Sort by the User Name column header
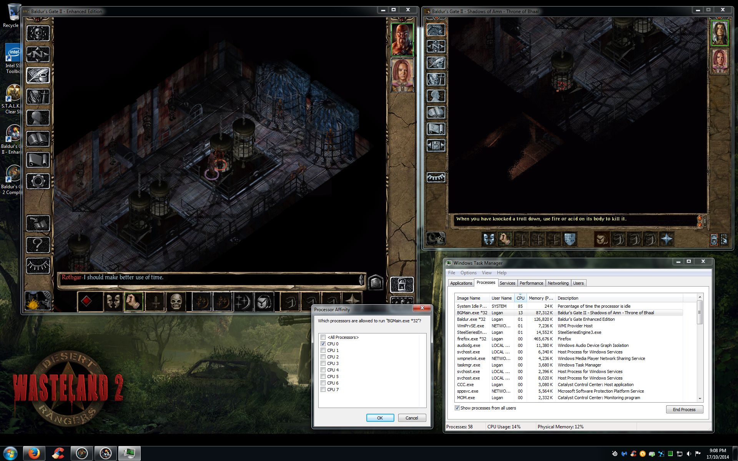The width and height of the screenshot is (738, 461). click(x=502, y=298)
